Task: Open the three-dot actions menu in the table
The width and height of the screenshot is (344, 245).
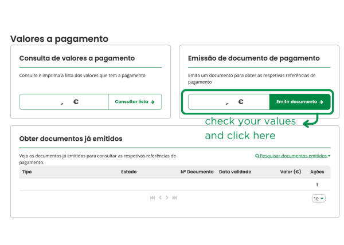Action: click(x=317, y=184)
